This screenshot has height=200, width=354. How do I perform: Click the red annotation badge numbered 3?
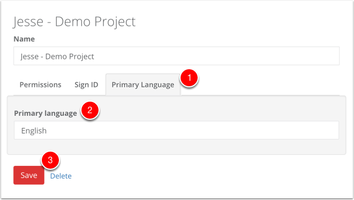(50, 160)
